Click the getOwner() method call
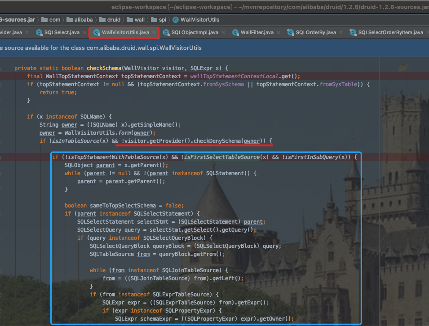Screen dimensions: 429x326 (275, 319)
